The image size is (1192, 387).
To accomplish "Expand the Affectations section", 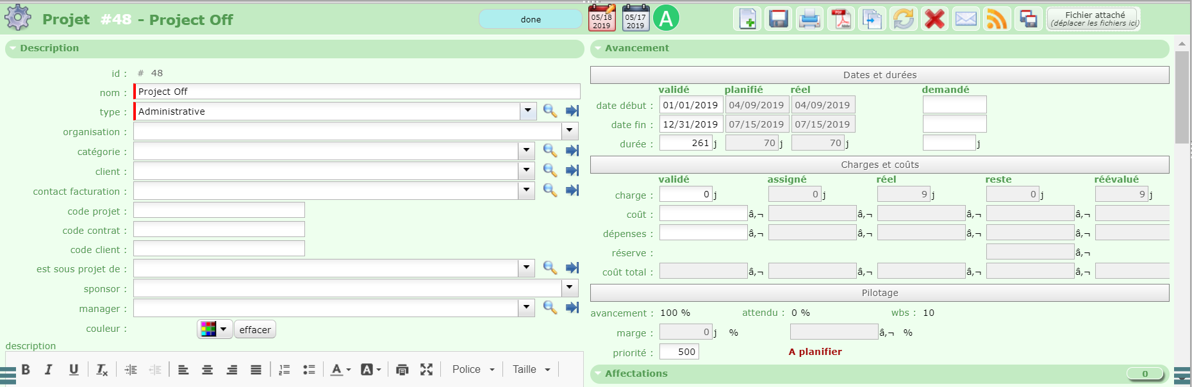I will pyautogui.click(x=636, y=374).
